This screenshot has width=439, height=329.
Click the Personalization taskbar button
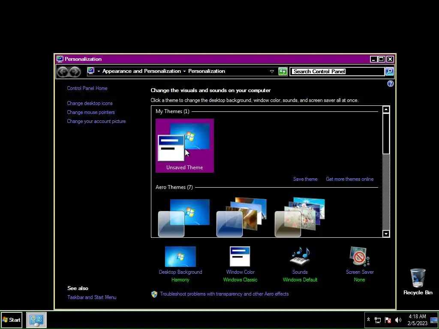coord(36,320)
